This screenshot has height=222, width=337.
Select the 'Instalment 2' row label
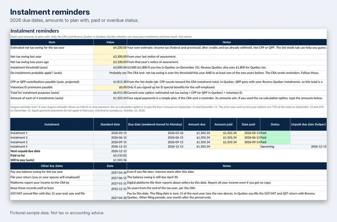pyautogui.click(x=19, y=137)
